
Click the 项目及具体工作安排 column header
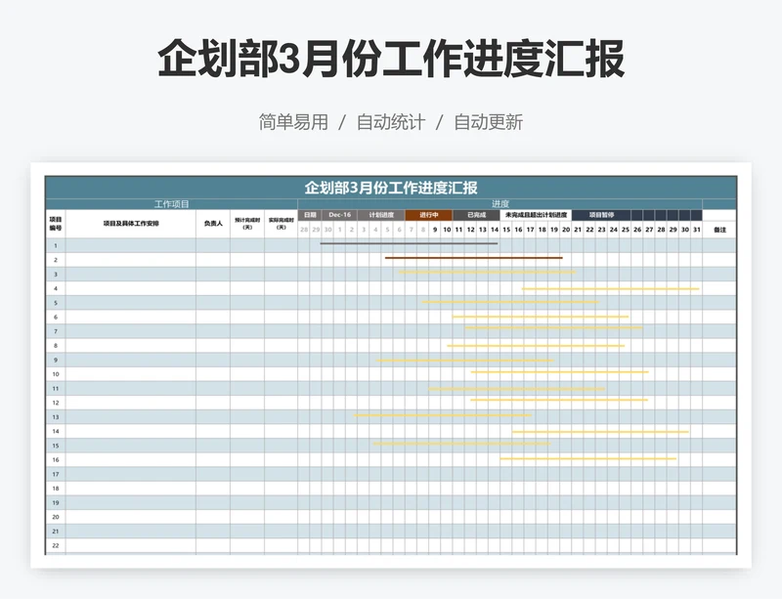(x=131, y=224)
